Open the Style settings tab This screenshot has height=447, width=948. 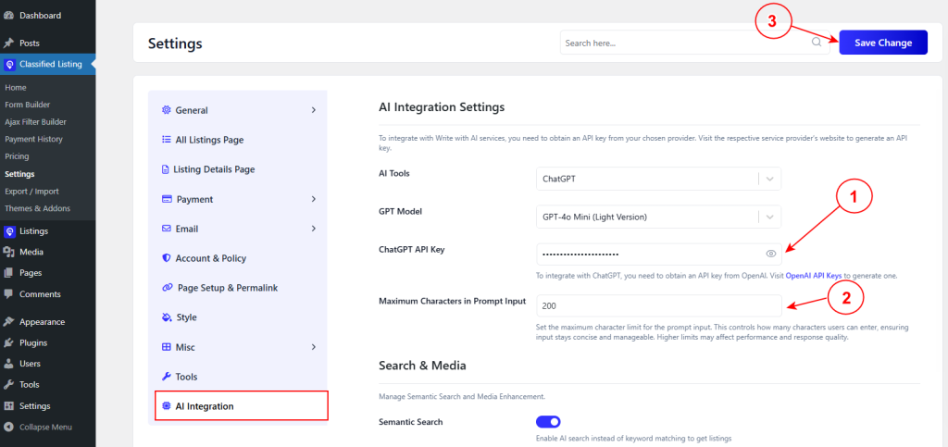238,317
